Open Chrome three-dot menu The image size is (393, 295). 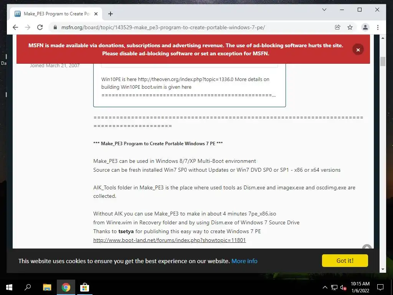coord(378,27)
